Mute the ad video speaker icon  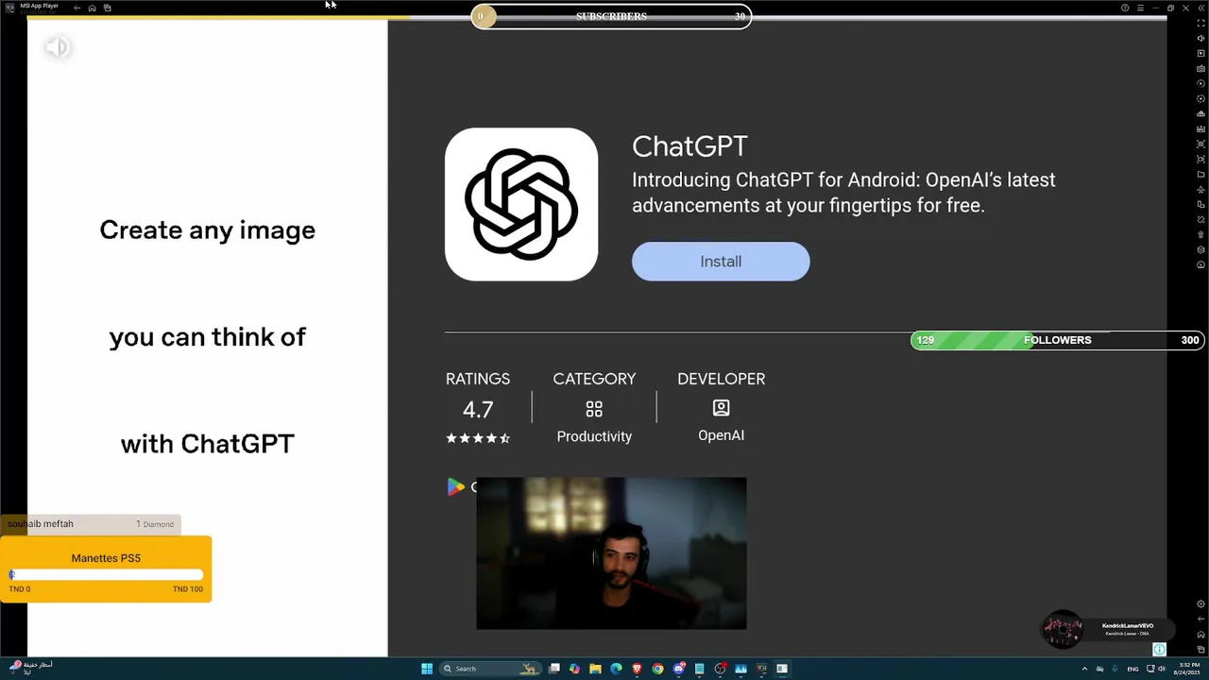(58, 47)
